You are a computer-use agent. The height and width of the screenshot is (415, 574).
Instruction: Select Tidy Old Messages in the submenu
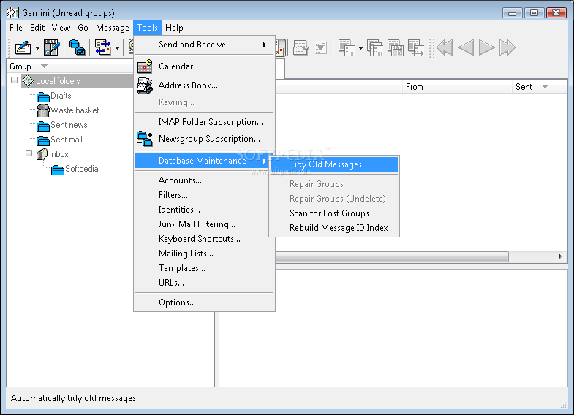[334, 164]
